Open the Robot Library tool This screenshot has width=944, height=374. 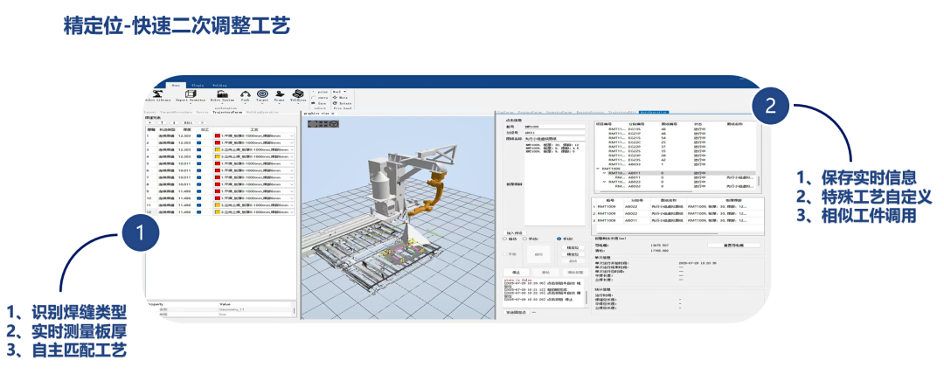tap(157, 95)
